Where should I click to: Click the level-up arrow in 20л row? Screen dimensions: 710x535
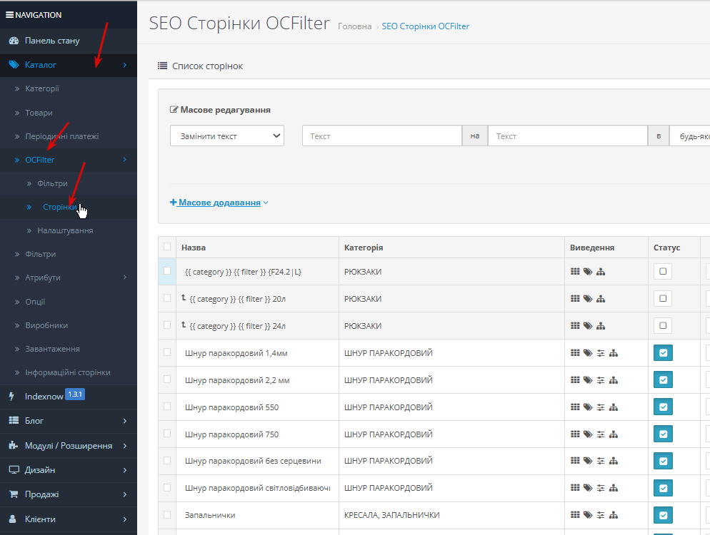(184, 297)
